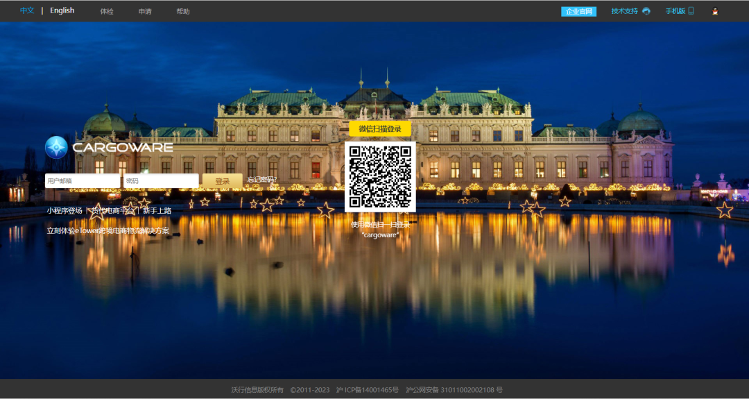The height and width of the screenshot is (399, 749).
Task: Click the Cargoware compass logo
Action: pos(56,147)
